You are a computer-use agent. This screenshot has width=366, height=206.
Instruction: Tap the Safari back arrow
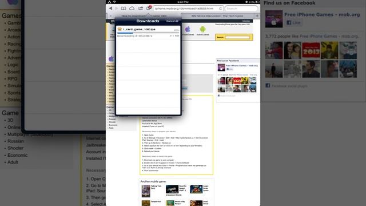tap(110, 9)
